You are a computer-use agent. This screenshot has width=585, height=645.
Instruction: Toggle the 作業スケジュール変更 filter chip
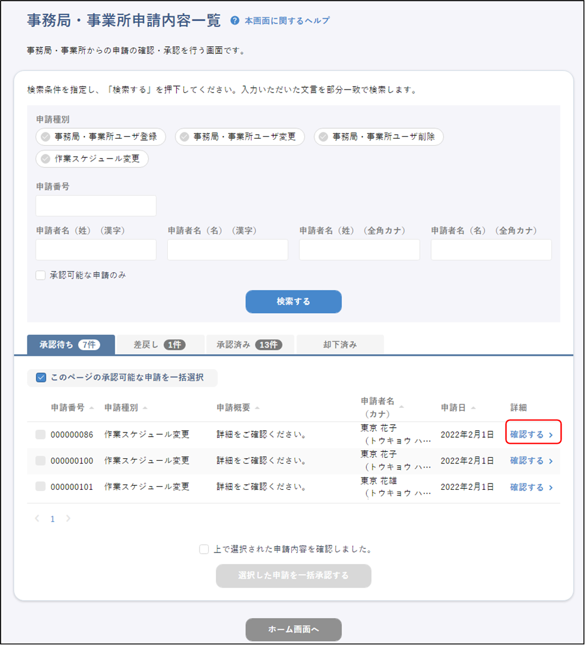92,159
